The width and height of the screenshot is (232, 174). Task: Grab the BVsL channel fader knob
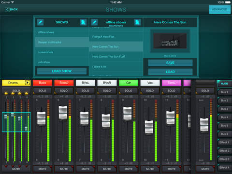(x=84, y=118)
